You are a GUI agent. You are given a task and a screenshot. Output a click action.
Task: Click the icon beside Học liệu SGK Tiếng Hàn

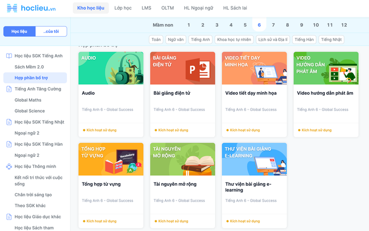click(9, 144)
